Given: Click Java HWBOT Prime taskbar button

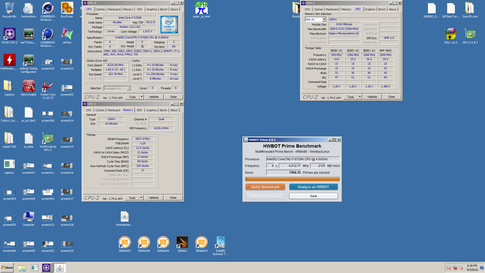Looking at the screenshot, I should coord(60,268).
